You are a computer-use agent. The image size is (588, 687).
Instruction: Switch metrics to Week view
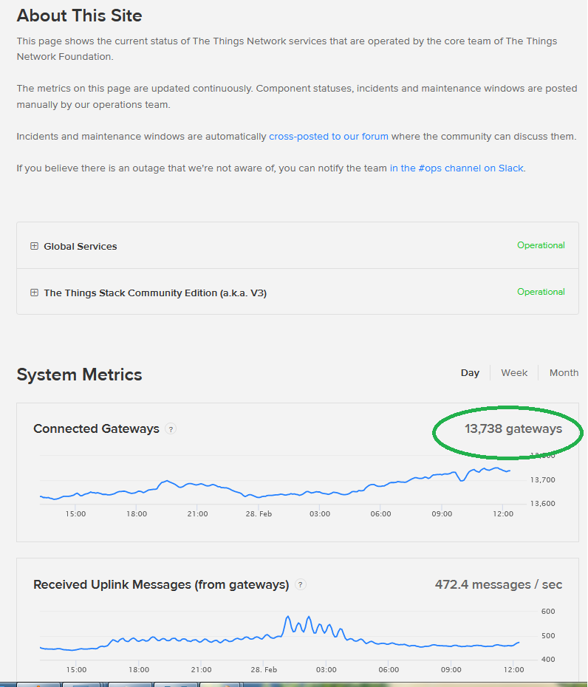click(x=514, y=373)
